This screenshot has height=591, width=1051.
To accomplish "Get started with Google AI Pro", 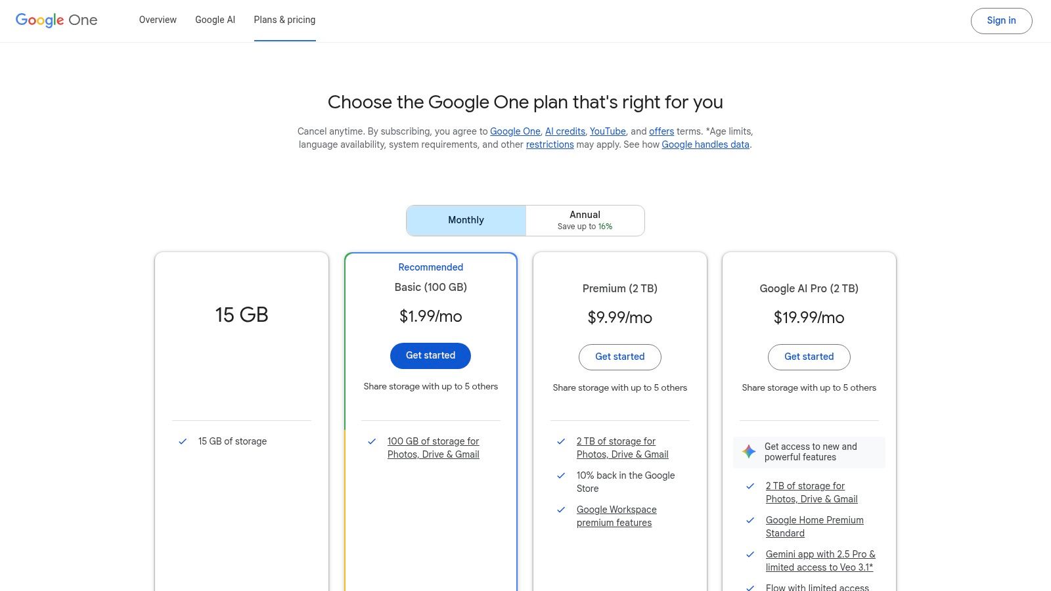I will coord(809,357).
